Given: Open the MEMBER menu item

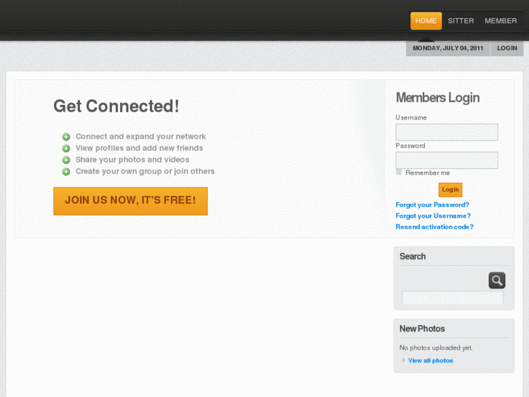Looking at the screenshot, I should (x=501, y=21).
